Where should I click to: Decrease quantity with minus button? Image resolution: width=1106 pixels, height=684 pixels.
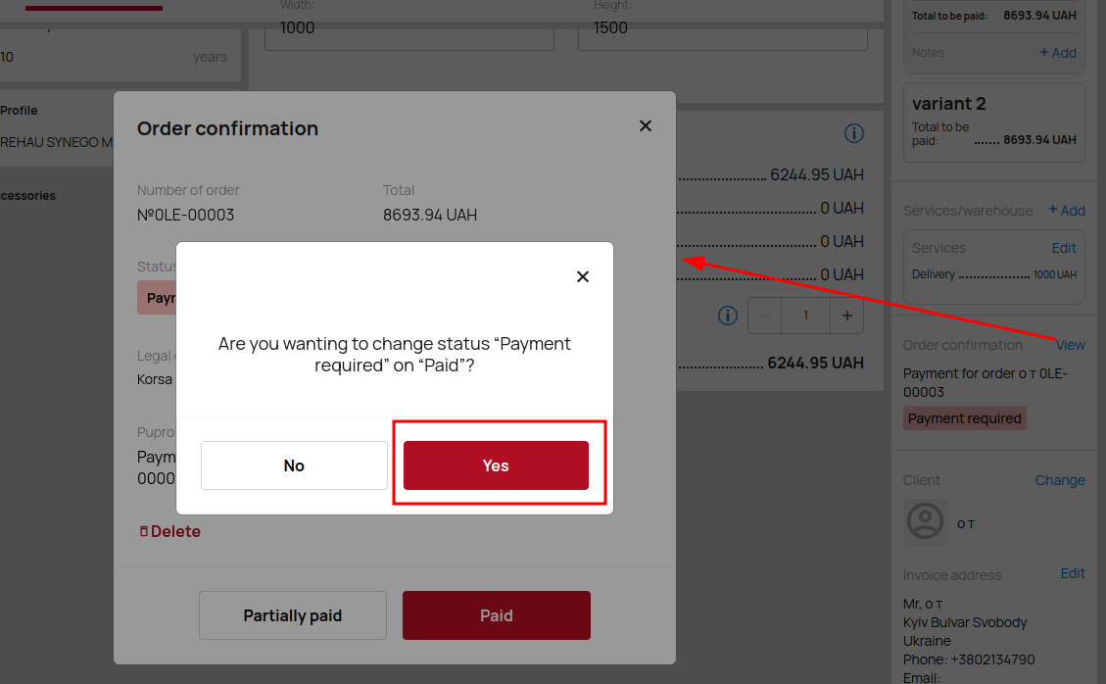tap(765, 316)
